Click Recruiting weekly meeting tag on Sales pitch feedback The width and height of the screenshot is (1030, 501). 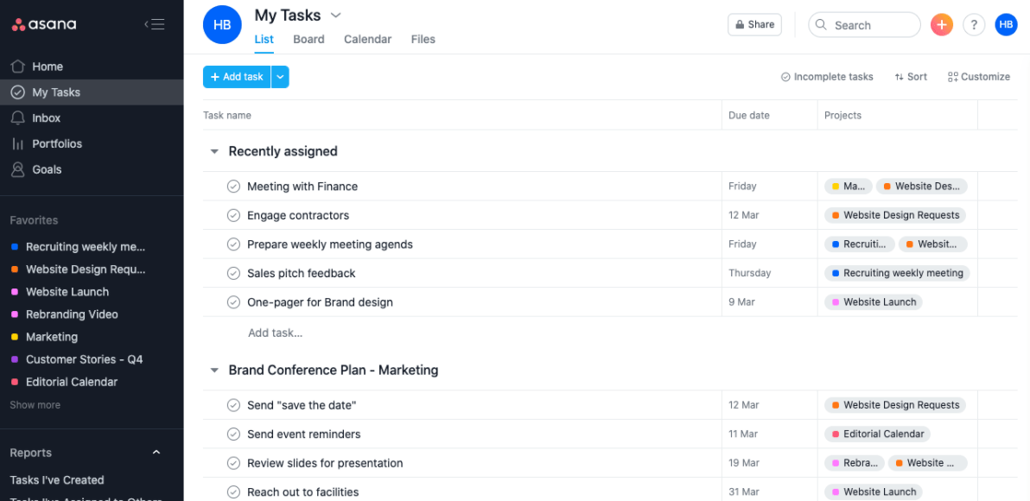pyautogui.click(x=897, y=273)
